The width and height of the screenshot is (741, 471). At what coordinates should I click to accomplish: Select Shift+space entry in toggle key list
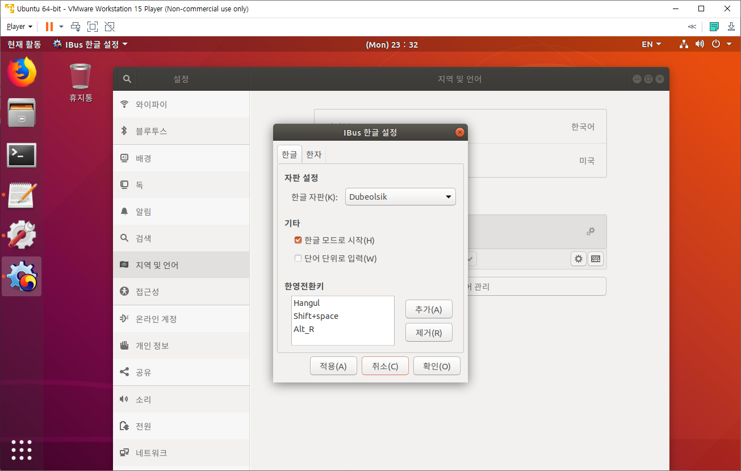[343, 316]
